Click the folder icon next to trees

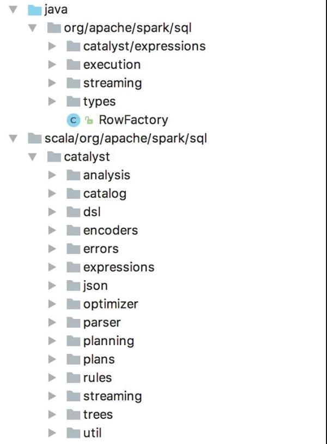[x=73, y=415]
